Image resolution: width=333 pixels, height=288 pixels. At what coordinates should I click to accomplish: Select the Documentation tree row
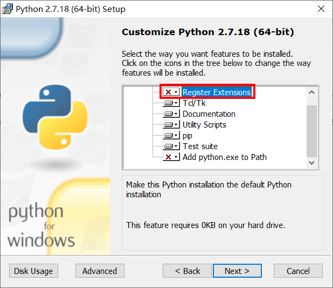209,114
